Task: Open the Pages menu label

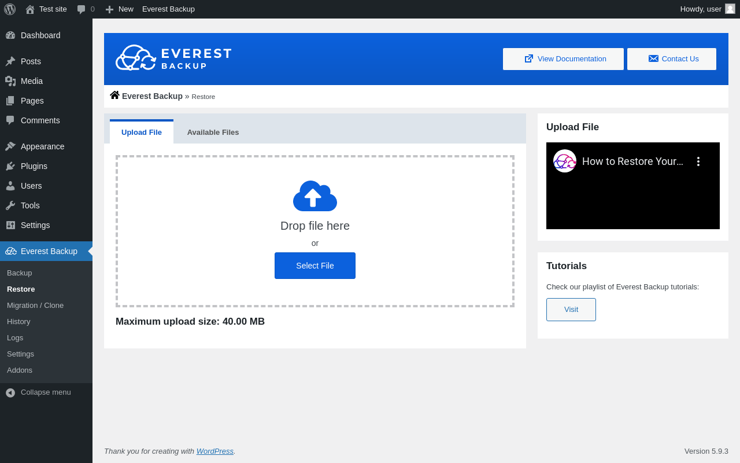Action: (32, 101)
